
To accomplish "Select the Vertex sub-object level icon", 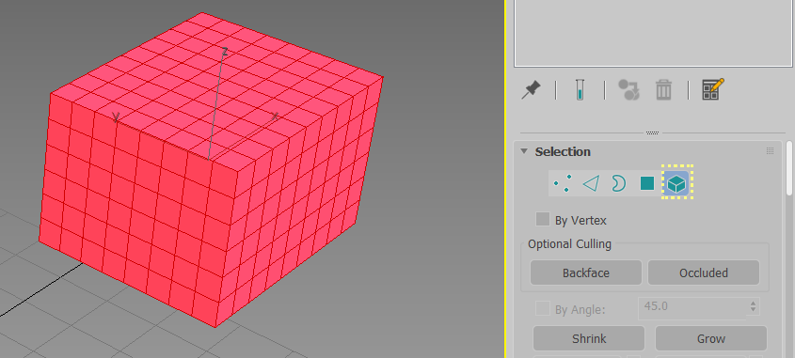I will pyautogui.click(x=563, y=183).
